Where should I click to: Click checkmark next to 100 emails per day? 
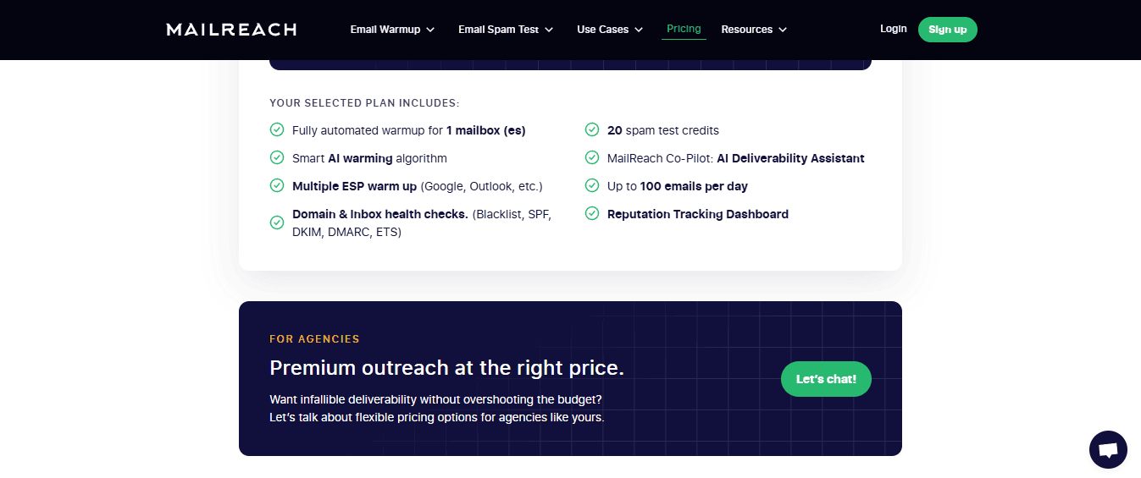tap(592, 185)
